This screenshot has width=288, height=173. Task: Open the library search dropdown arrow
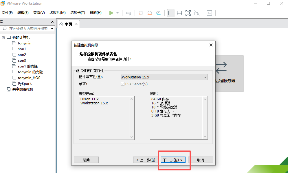tap(52, 29)
